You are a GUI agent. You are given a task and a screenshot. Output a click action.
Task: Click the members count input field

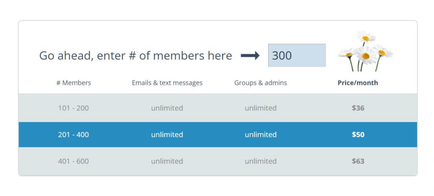click(x=297, y=55)
